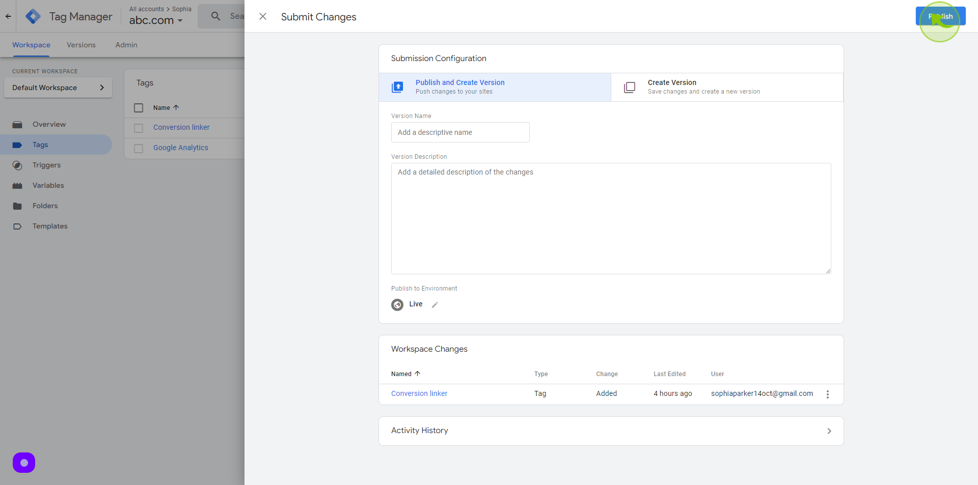
Task: Open the Default Workspace selector
Action: [x=58, y=88]
